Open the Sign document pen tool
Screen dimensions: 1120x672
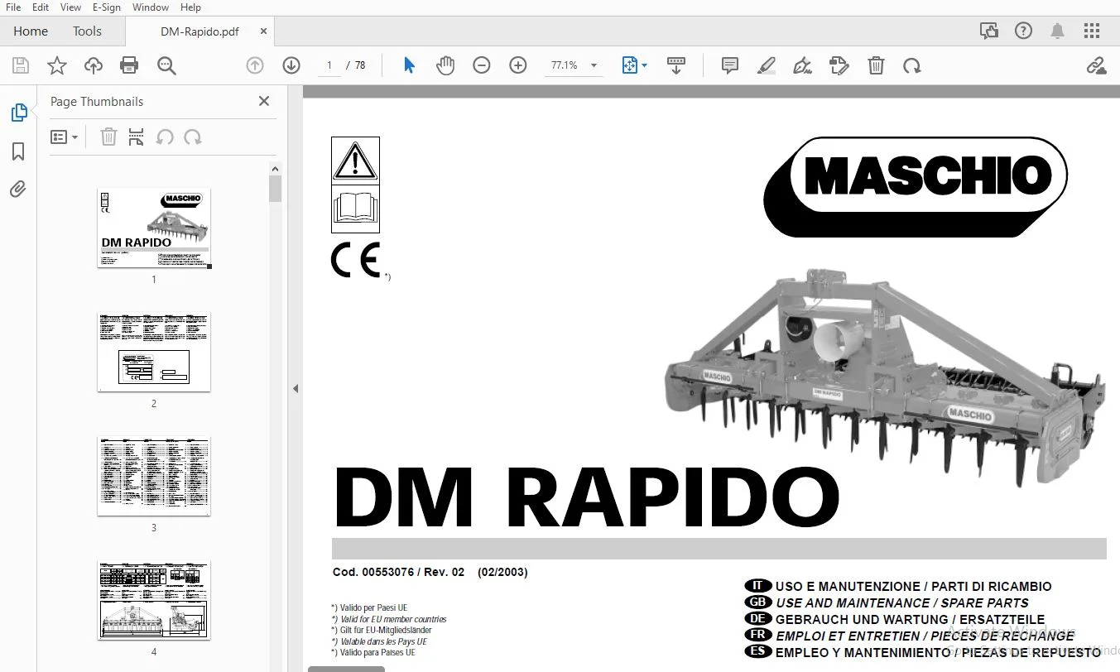point(802,65)
